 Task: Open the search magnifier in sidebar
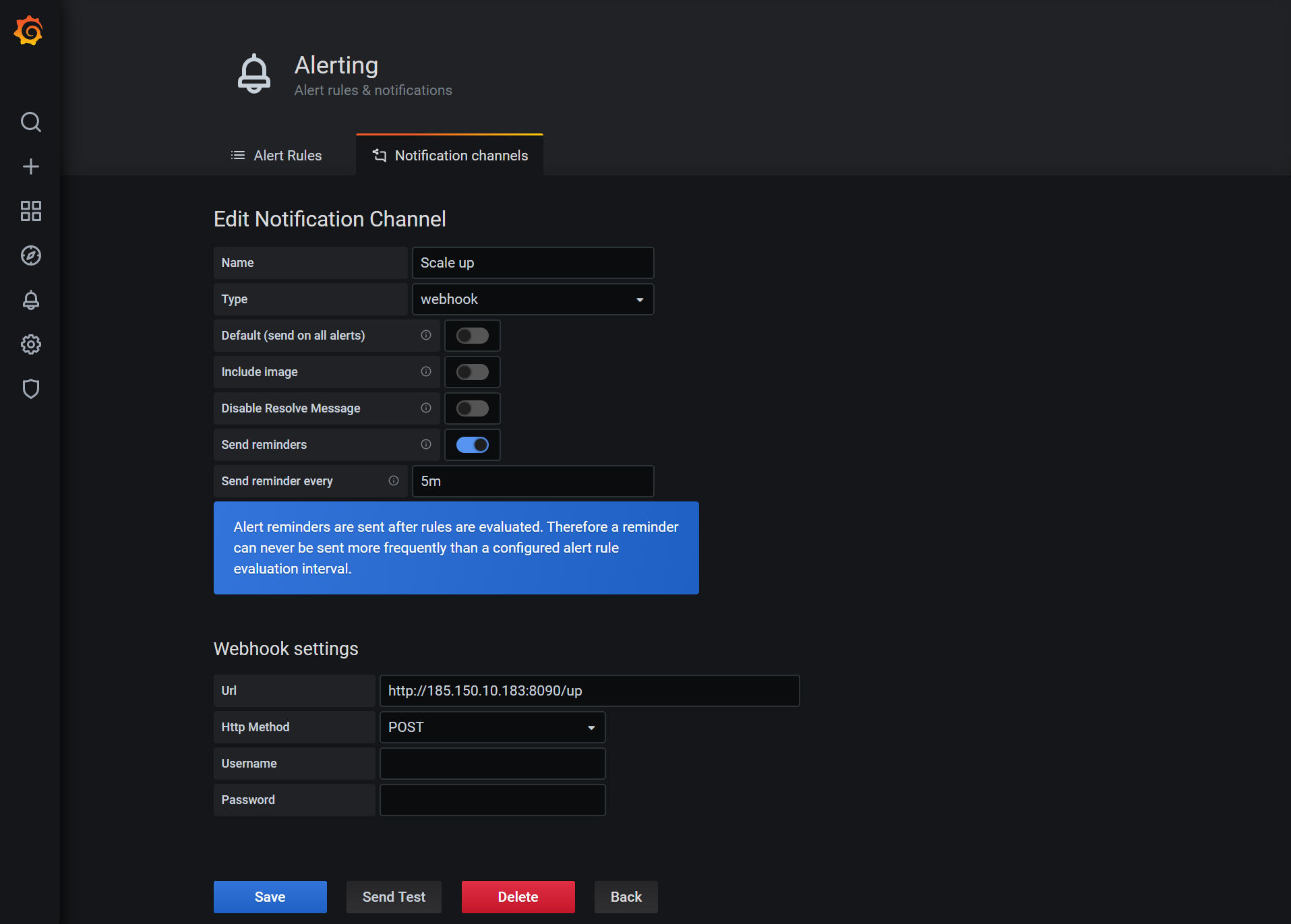[30, 122]
